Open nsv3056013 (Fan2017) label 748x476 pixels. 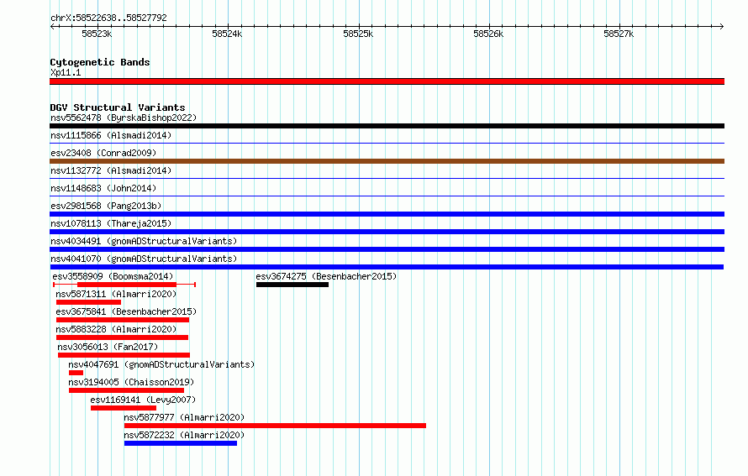pos(108,347)
